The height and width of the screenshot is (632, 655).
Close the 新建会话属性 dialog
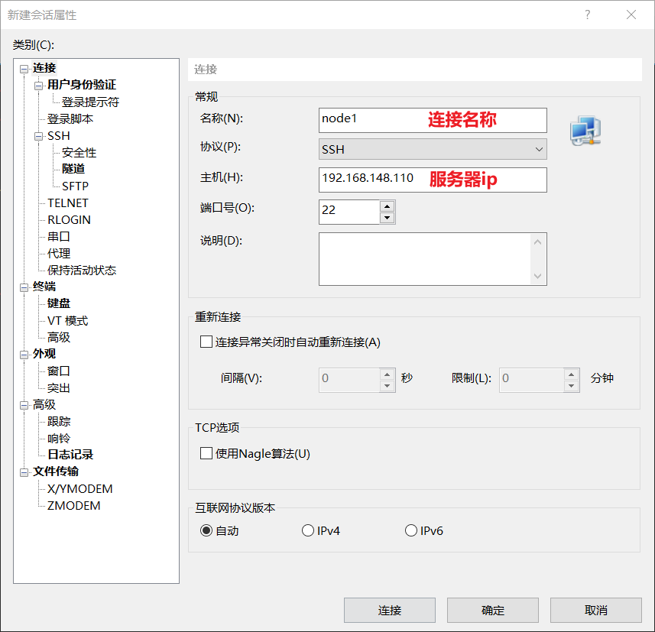click(631, 15)
